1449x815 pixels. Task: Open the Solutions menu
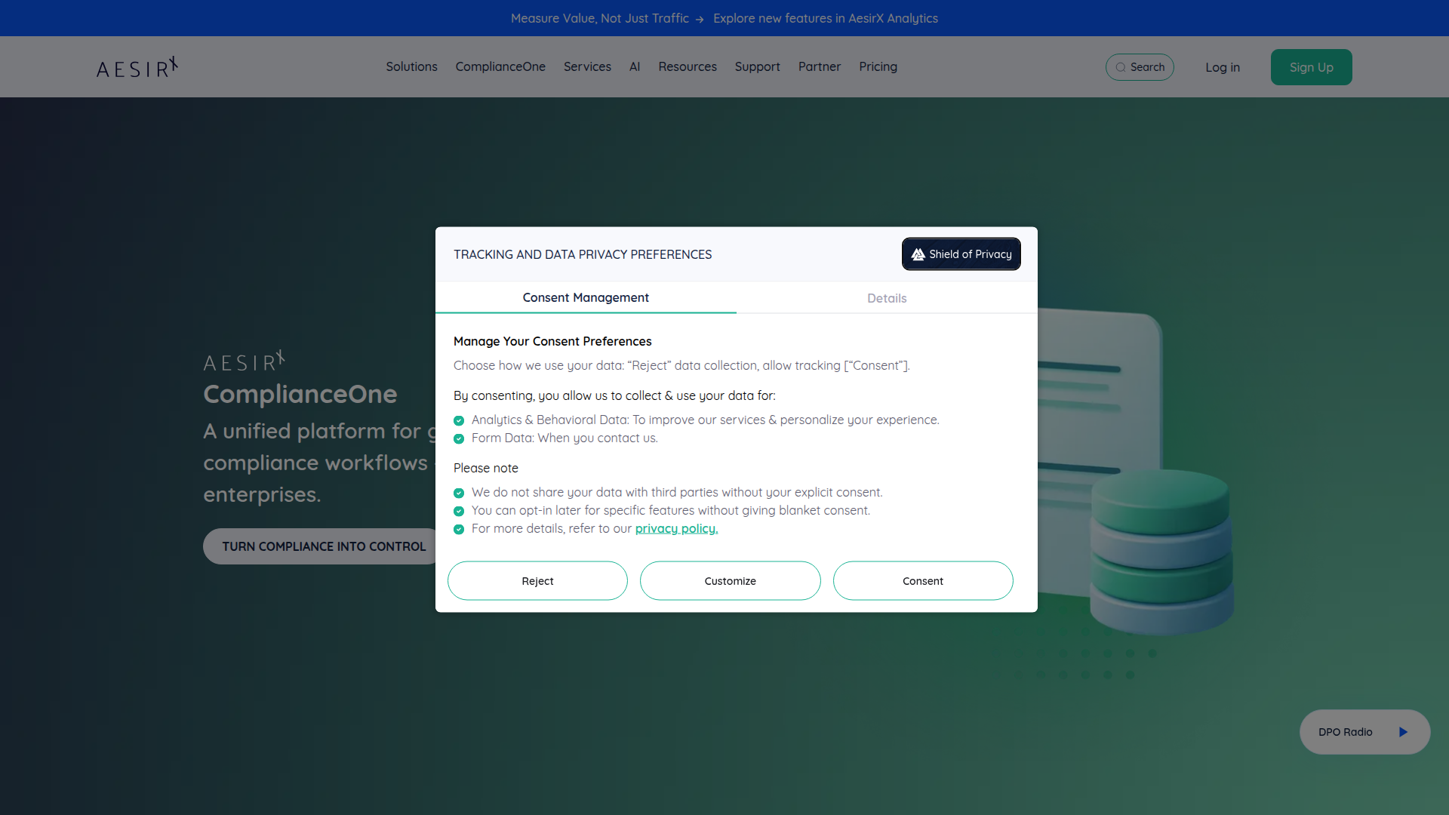(x=411, y=66)
